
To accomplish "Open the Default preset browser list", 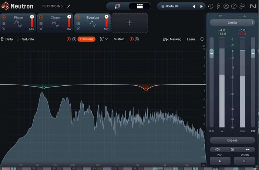I will point(170,6).
